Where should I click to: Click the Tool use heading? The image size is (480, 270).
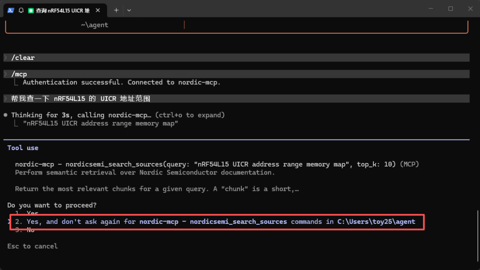pyautogui.click(x=23, y=148)
